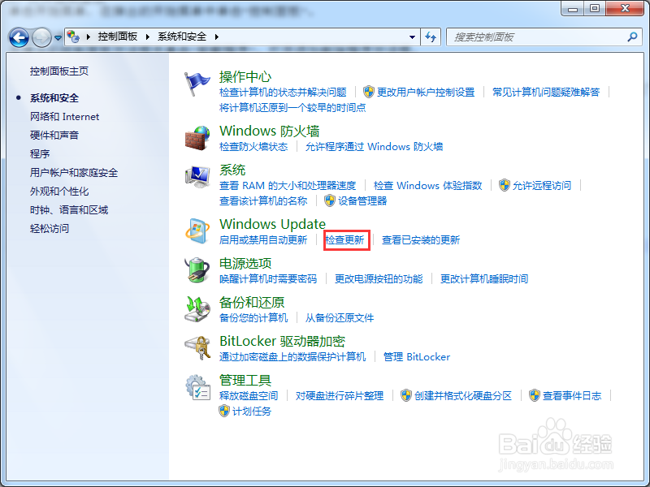Click the 检查更新 link
650x487 pixels.
pos(346,240)
